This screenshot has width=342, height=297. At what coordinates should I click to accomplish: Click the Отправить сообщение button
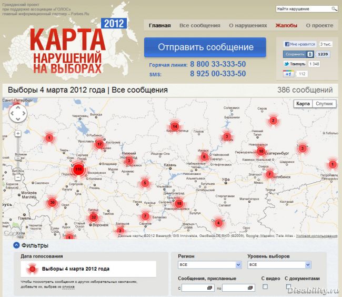point(205,47)
